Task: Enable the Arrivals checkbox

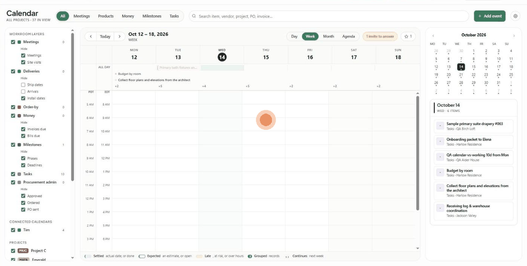Action: pos(23,91)
